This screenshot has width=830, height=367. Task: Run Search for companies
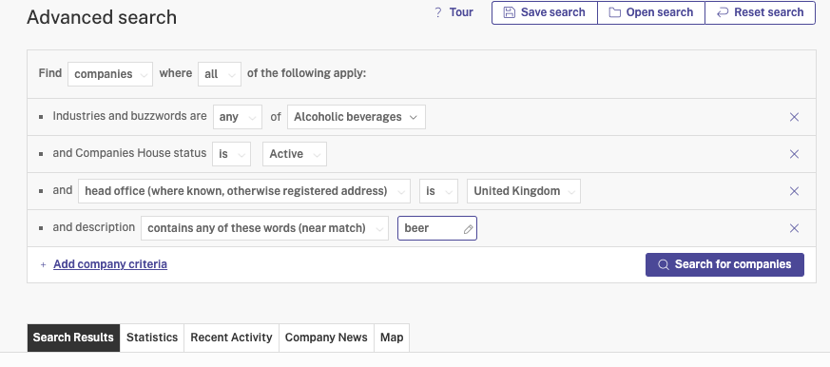tap(724, 264)
